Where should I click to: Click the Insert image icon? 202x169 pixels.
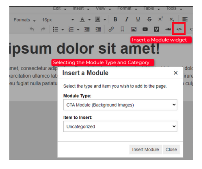[x=134, y=29]
